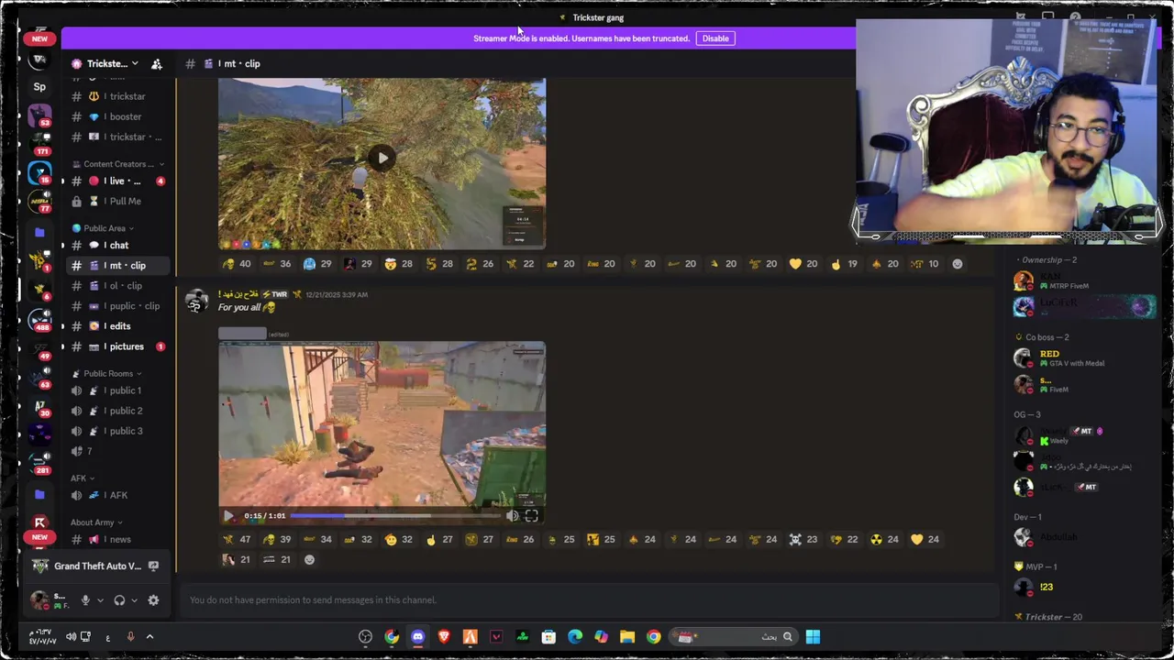
Task: Join the AFK voice channel
Action: (116, 495)
